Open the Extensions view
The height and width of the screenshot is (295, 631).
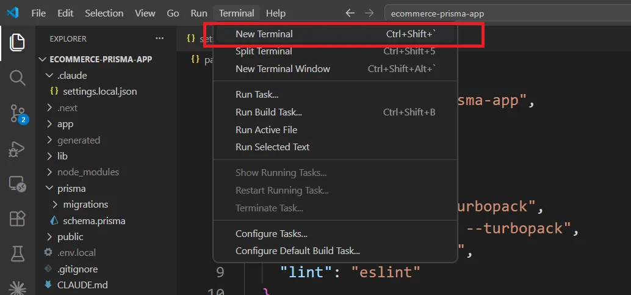[17, 219]
